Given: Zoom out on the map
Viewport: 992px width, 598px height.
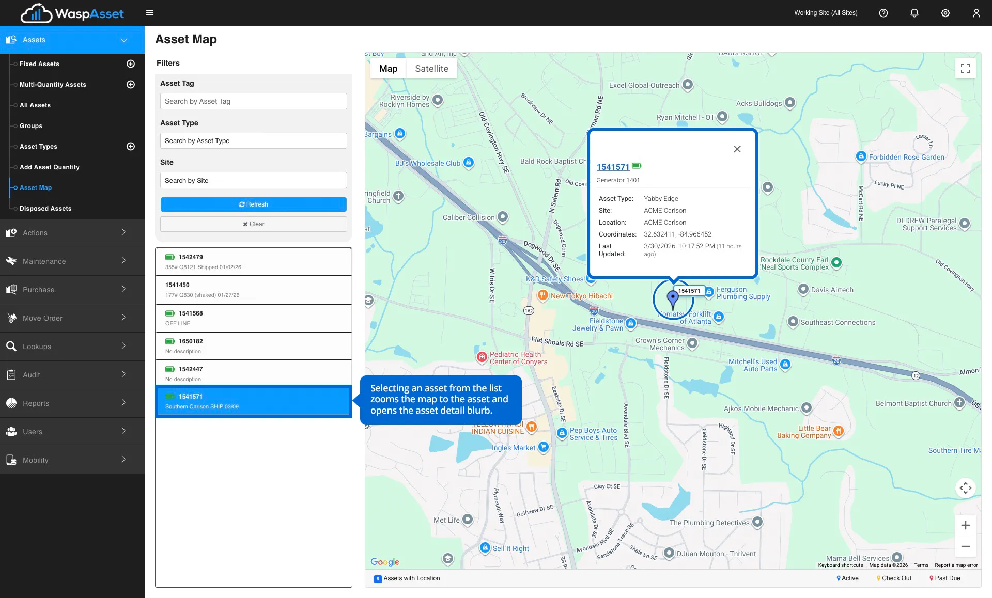Looking at the screenshot, I should 965,546.
